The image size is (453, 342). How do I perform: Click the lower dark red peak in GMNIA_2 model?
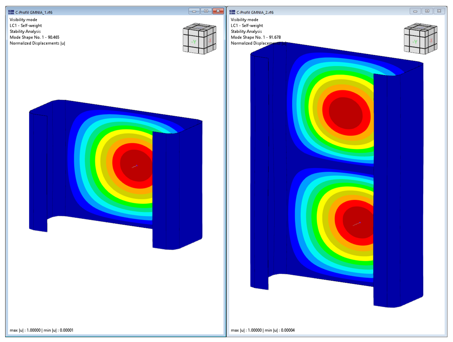tap(359, 223)
